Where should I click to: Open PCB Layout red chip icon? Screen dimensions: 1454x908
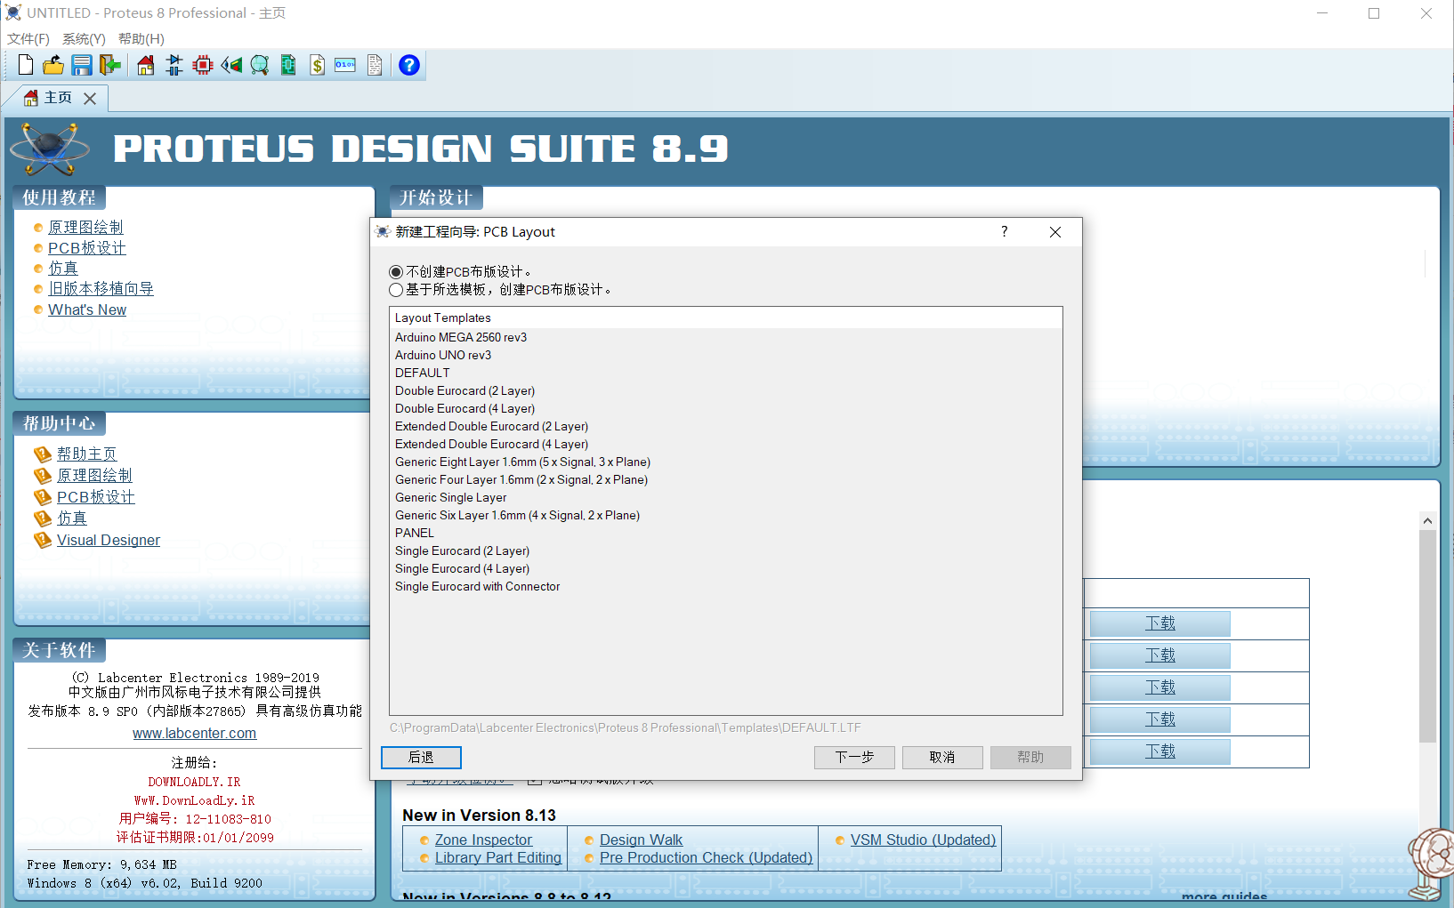pyautogui.click(x=203, y=65)
